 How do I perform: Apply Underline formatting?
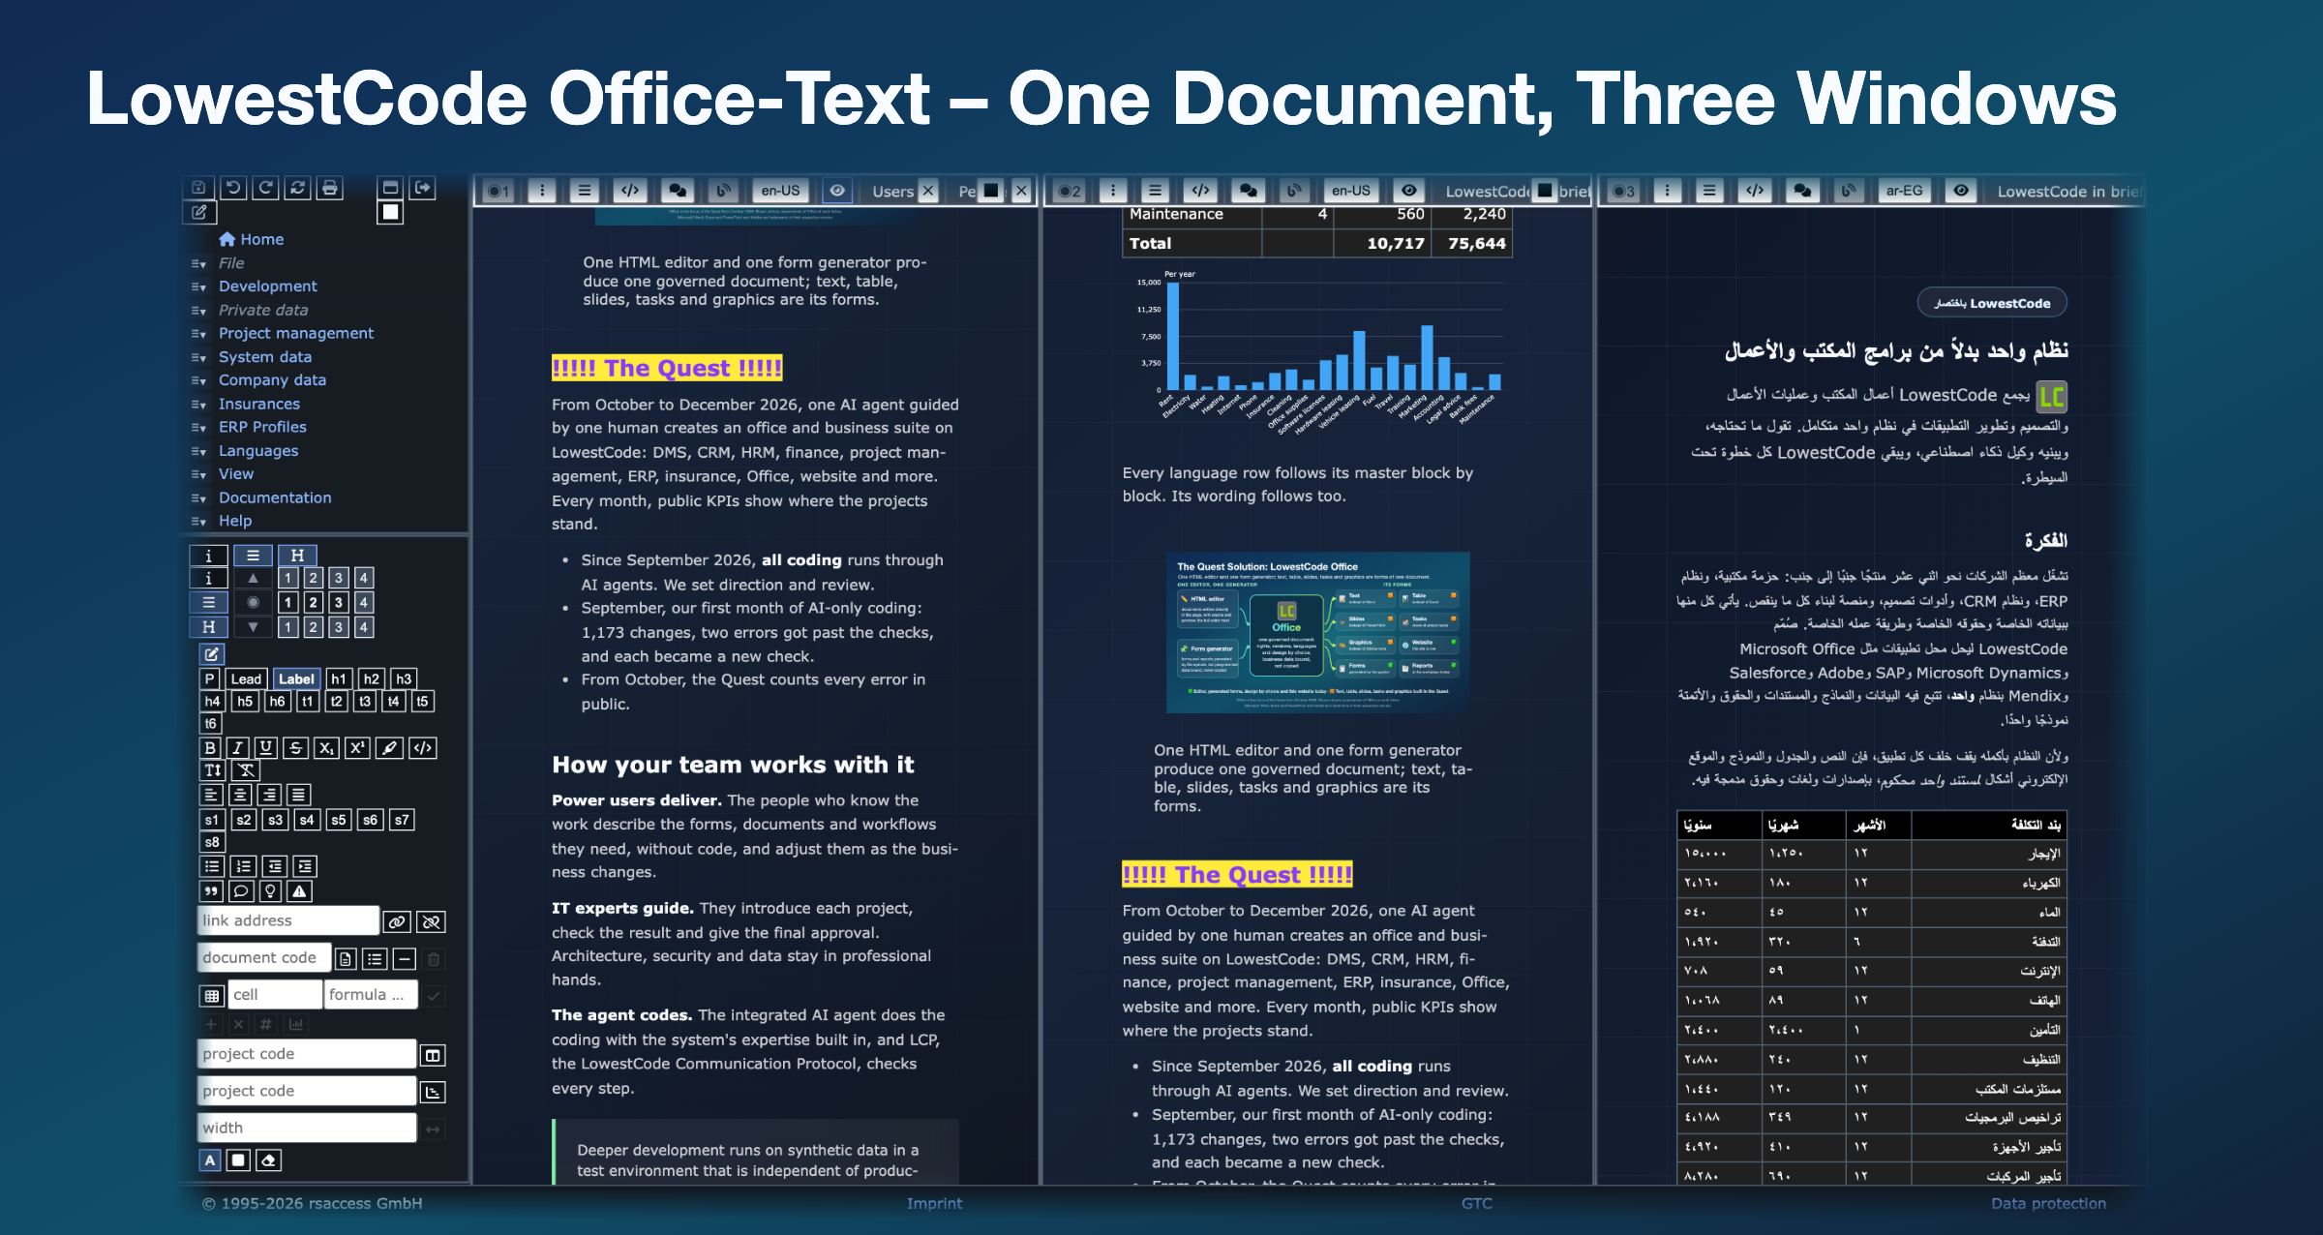(266, 747)
